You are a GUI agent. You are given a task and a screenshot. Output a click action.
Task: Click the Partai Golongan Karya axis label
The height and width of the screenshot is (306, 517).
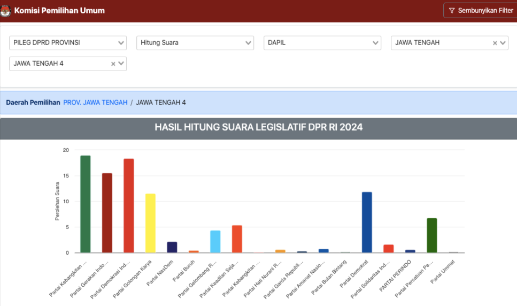[x=132, y=279]
